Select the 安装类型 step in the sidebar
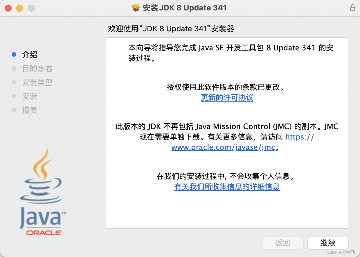The height and width of the screenshot is (257, 360). coord(37,82)
